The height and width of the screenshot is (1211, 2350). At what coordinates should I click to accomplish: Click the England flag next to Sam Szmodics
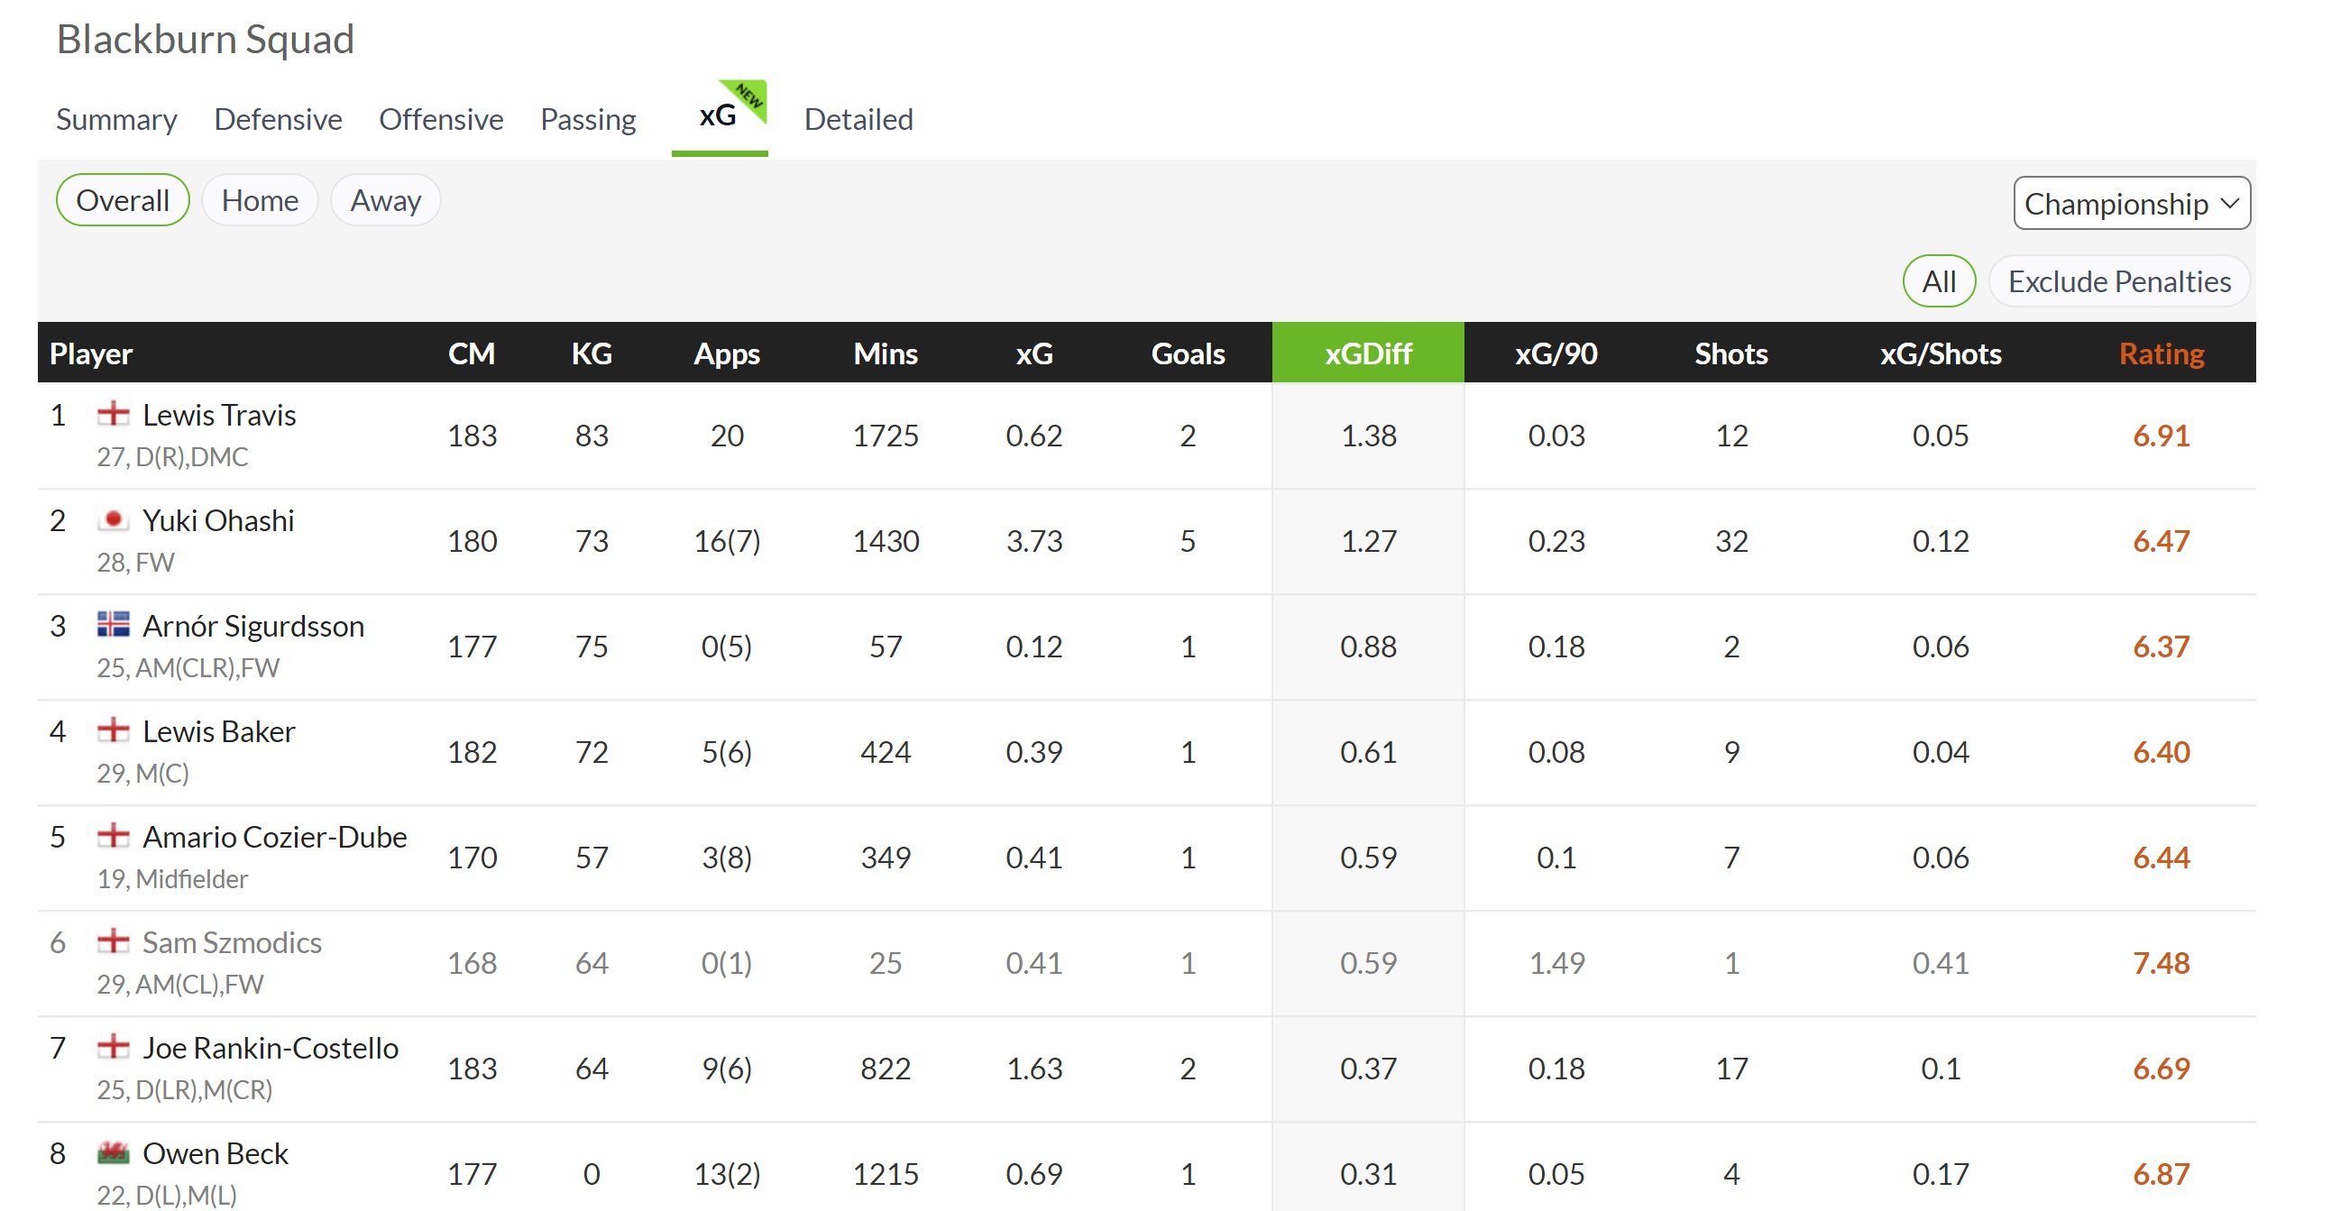click(x=113, y=941)
